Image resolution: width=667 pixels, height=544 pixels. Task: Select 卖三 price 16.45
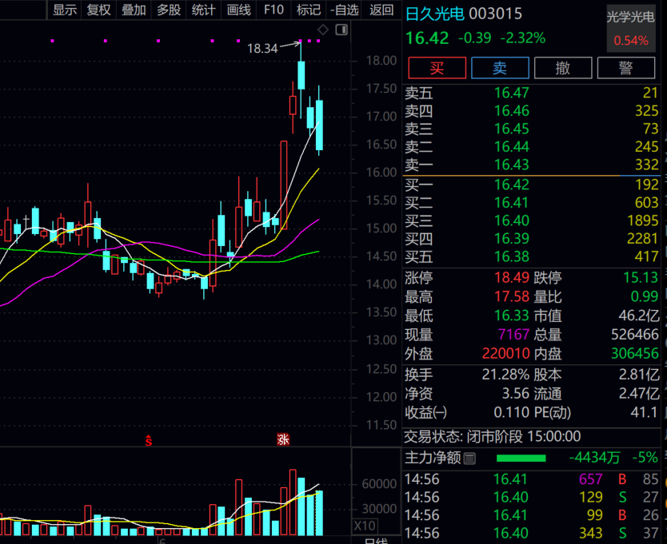click(x=511, y=129)
